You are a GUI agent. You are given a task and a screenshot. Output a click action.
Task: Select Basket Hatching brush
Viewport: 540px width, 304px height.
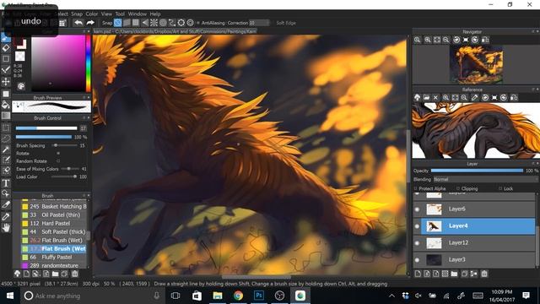click(53, 206)
